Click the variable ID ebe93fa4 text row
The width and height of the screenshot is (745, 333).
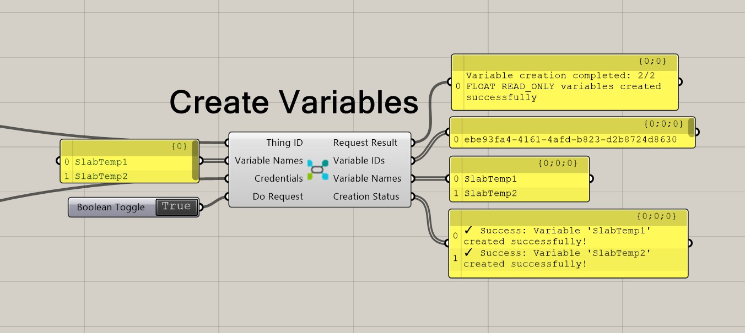pyautogui.click(x=570, y=140)
